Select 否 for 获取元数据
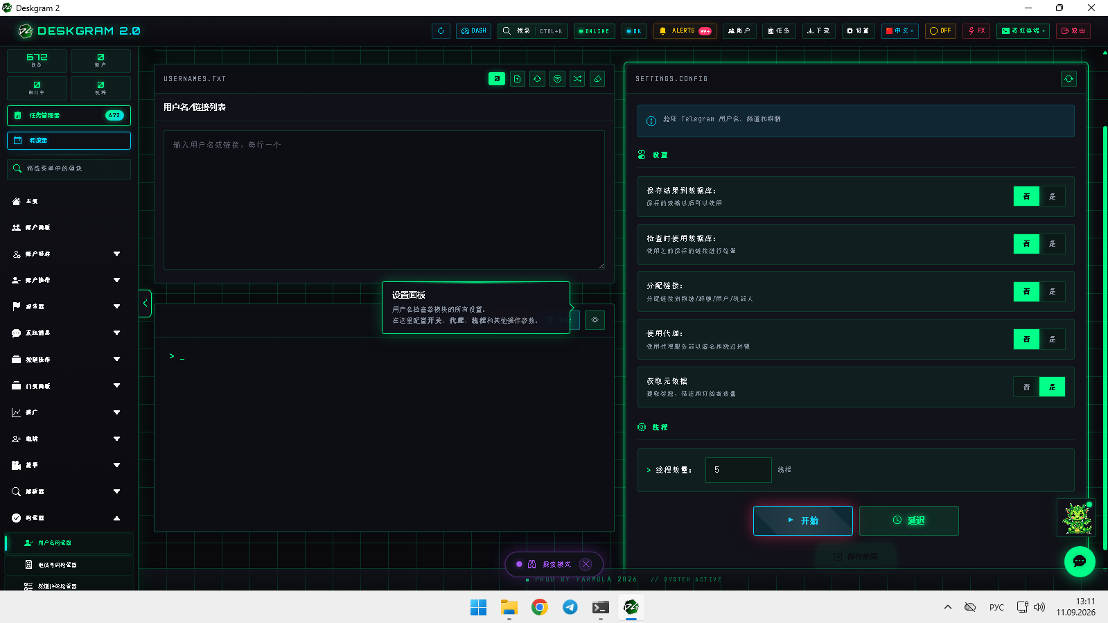Image resolution: width=1108 pixels, height=623 pixels. (1026, 387)
